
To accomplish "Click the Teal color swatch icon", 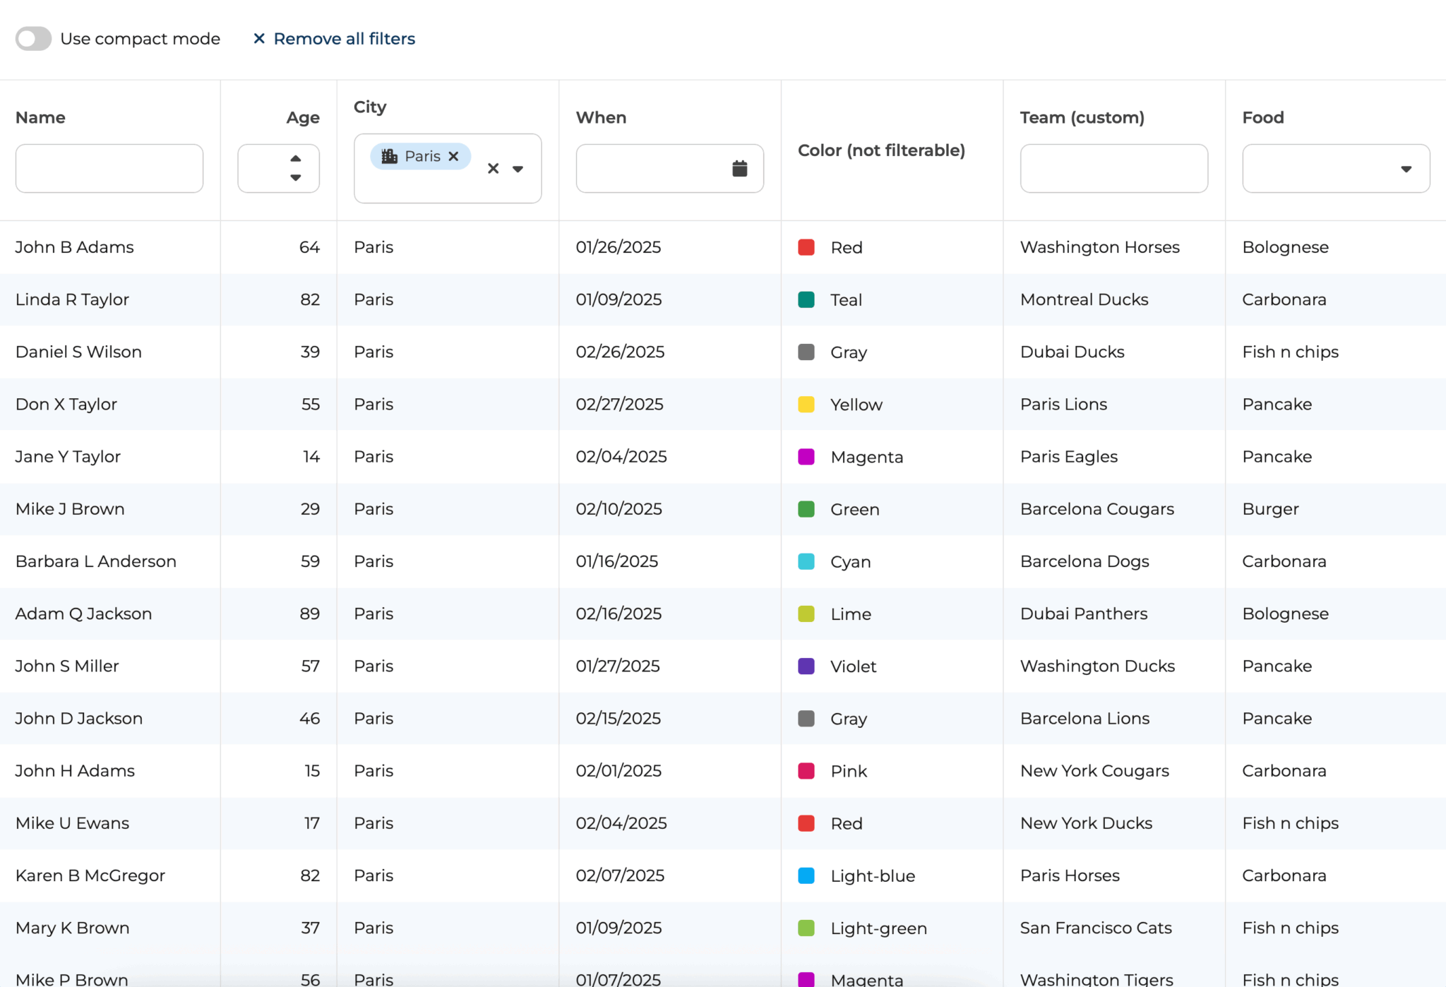I will pos(806,299).
